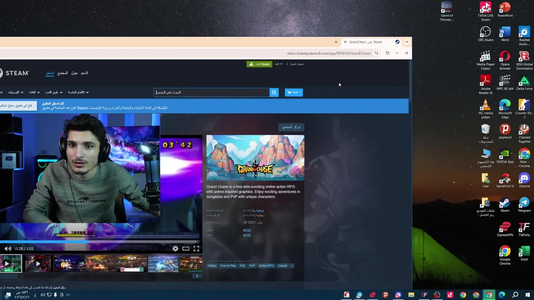Mute the trailer volume speaker
Image resolution: width=534 pixels, height=300 pixels.
[x=8, y=249]
